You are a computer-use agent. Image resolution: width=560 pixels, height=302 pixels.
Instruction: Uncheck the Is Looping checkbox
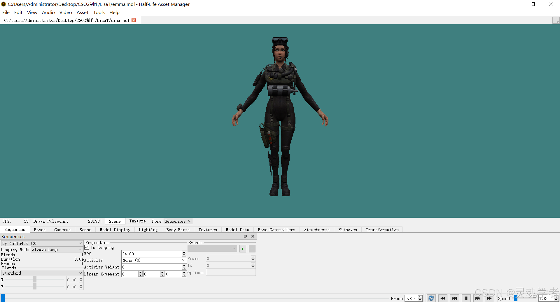(87, 247)
